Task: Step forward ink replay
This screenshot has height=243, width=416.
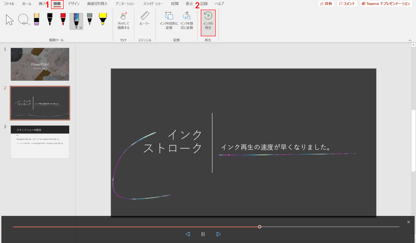Action: pos(218,234)
